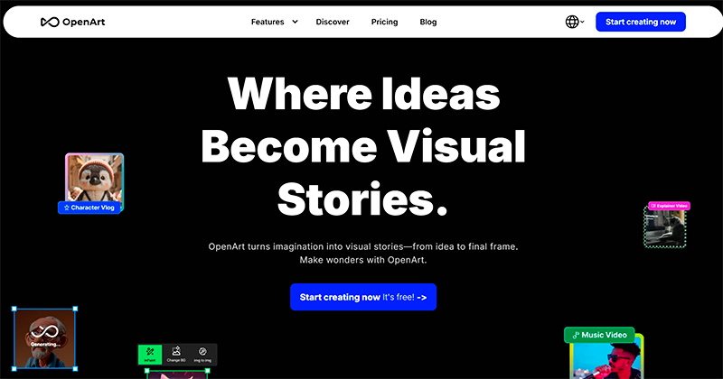The height and width of the screenshot is (379, 723).
Task: Click the OpenArt infinity logo icon
Action: tap(50, 22)
